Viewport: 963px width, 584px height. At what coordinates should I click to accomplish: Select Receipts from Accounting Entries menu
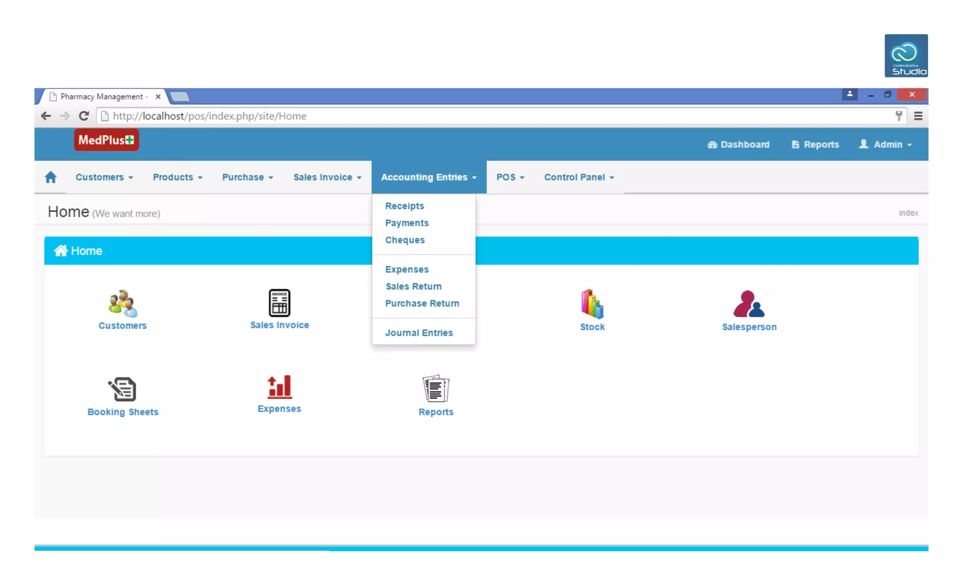(404, 206)
